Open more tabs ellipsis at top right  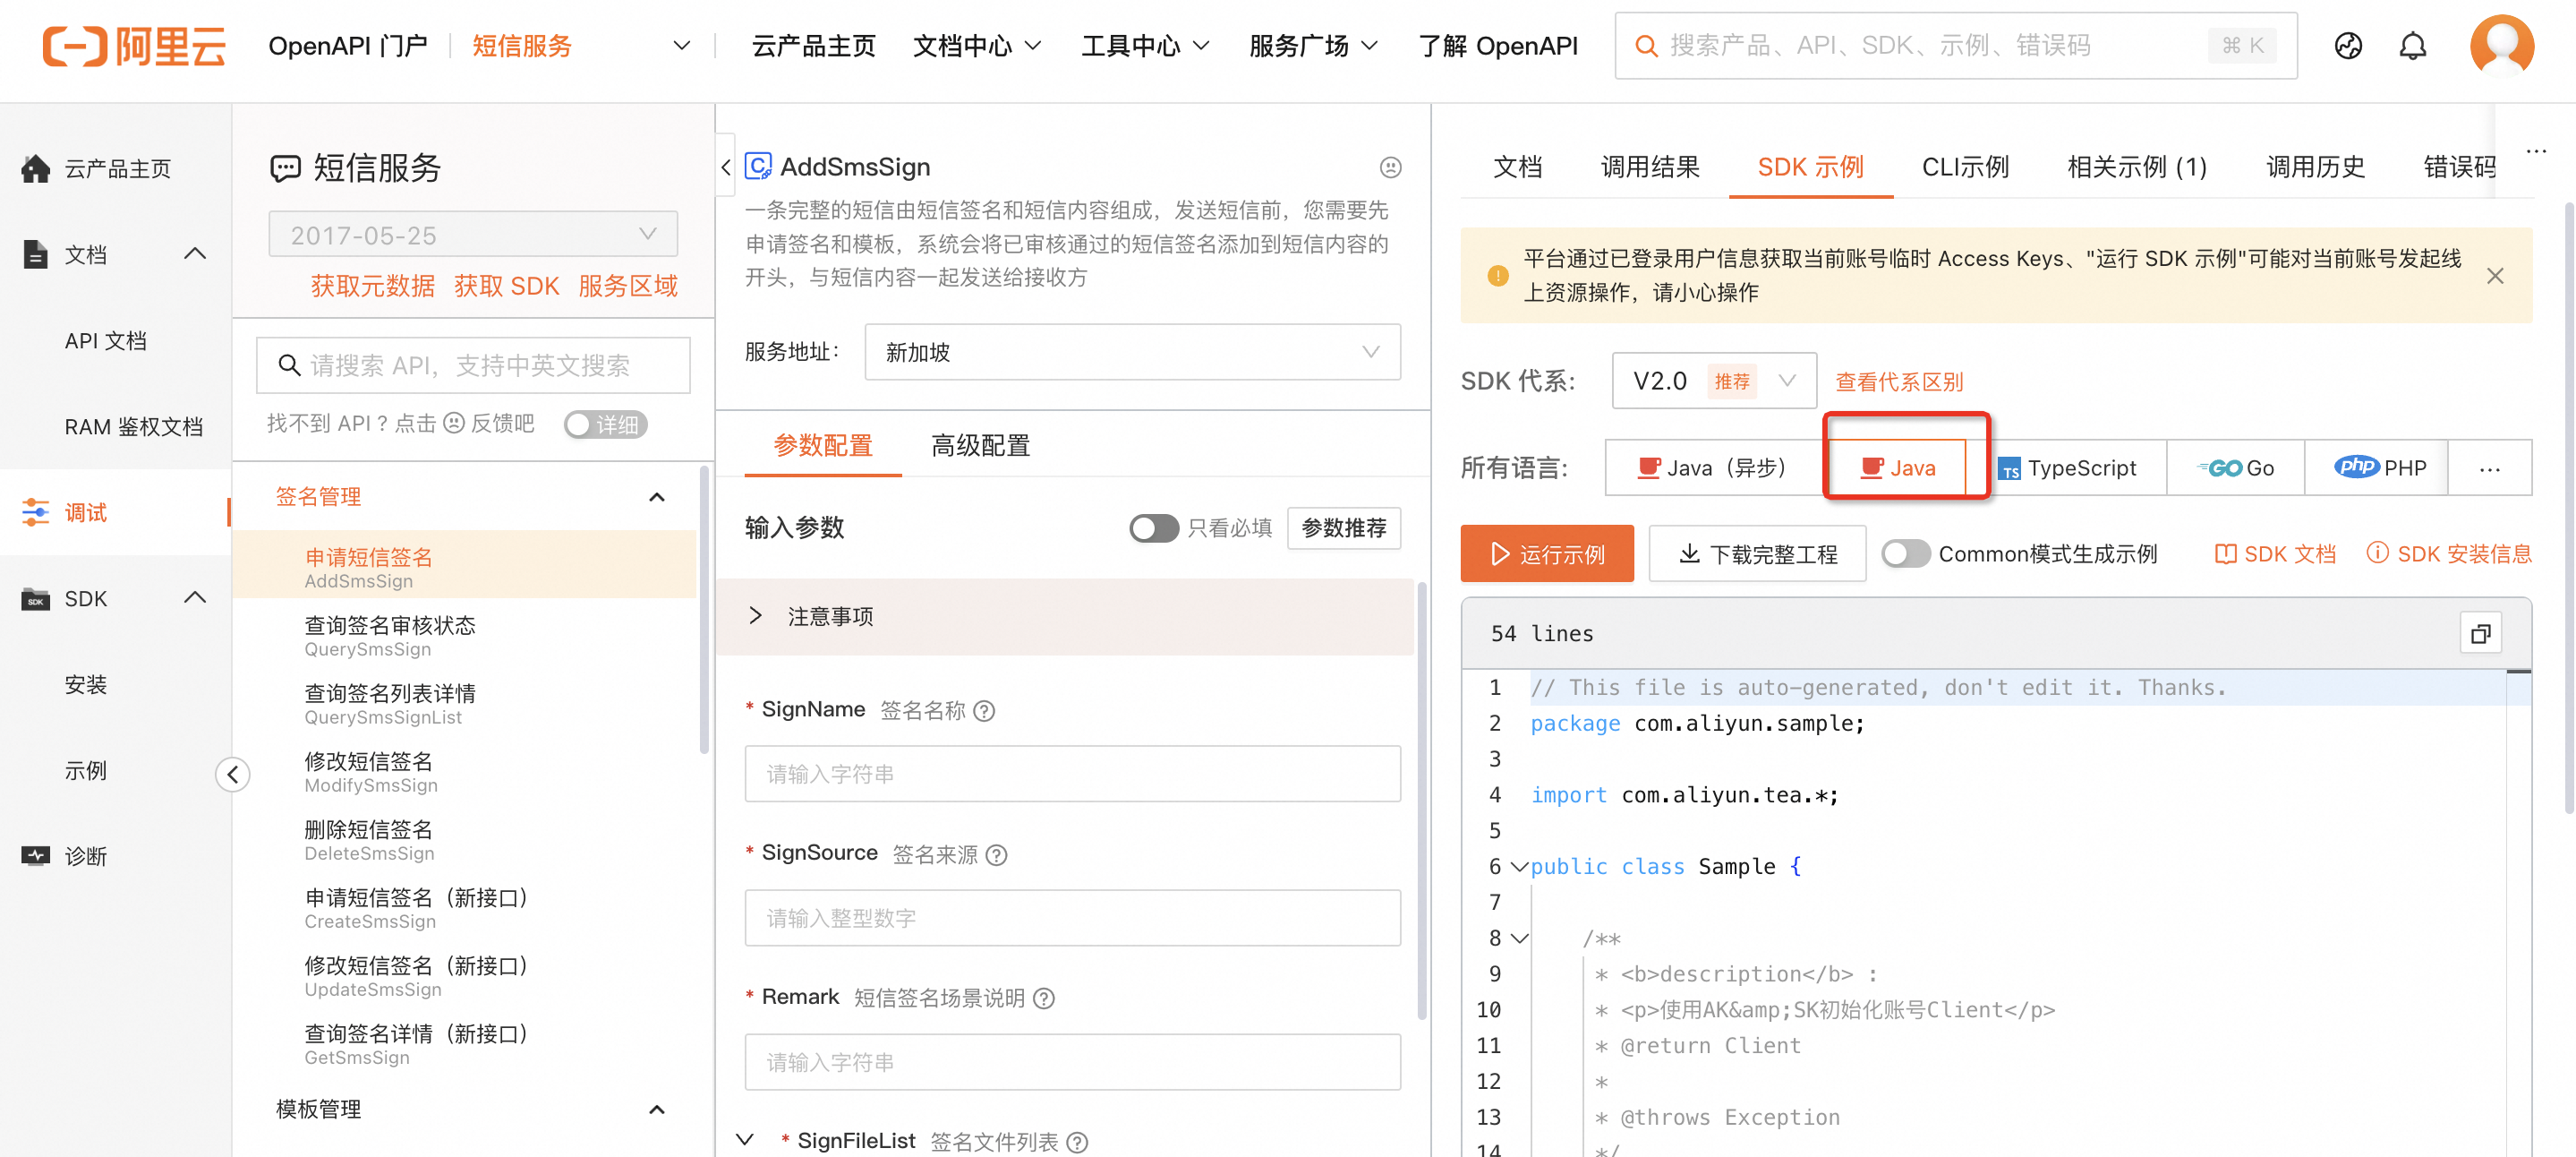[2535, 151]
